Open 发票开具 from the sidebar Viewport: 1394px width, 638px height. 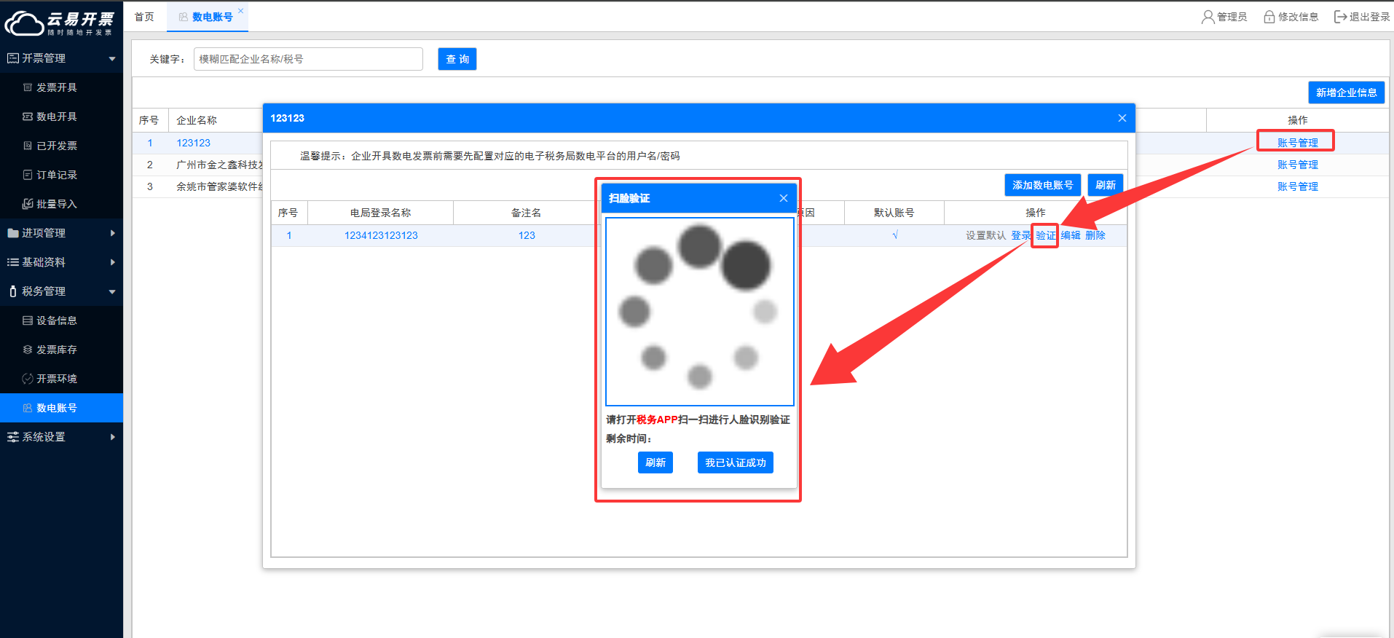[57, 87]
